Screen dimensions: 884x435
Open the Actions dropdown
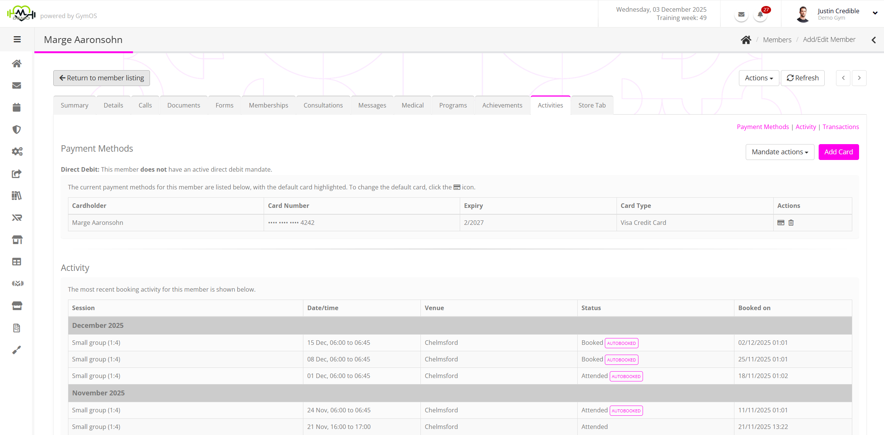759,78
